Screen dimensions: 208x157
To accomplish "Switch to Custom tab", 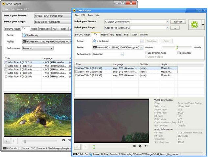I will click(144, 35).
